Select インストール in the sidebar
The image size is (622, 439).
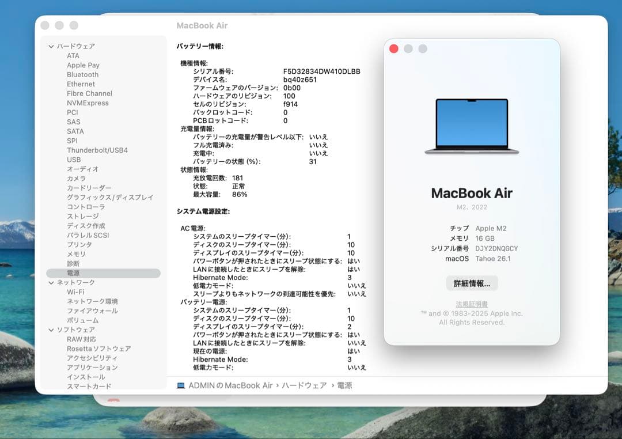click(x=86, y=377)
